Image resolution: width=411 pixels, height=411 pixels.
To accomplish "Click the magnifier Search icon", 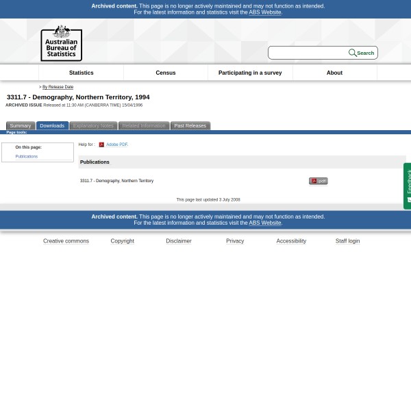I will pyautogui.click(x=352, y=53).
